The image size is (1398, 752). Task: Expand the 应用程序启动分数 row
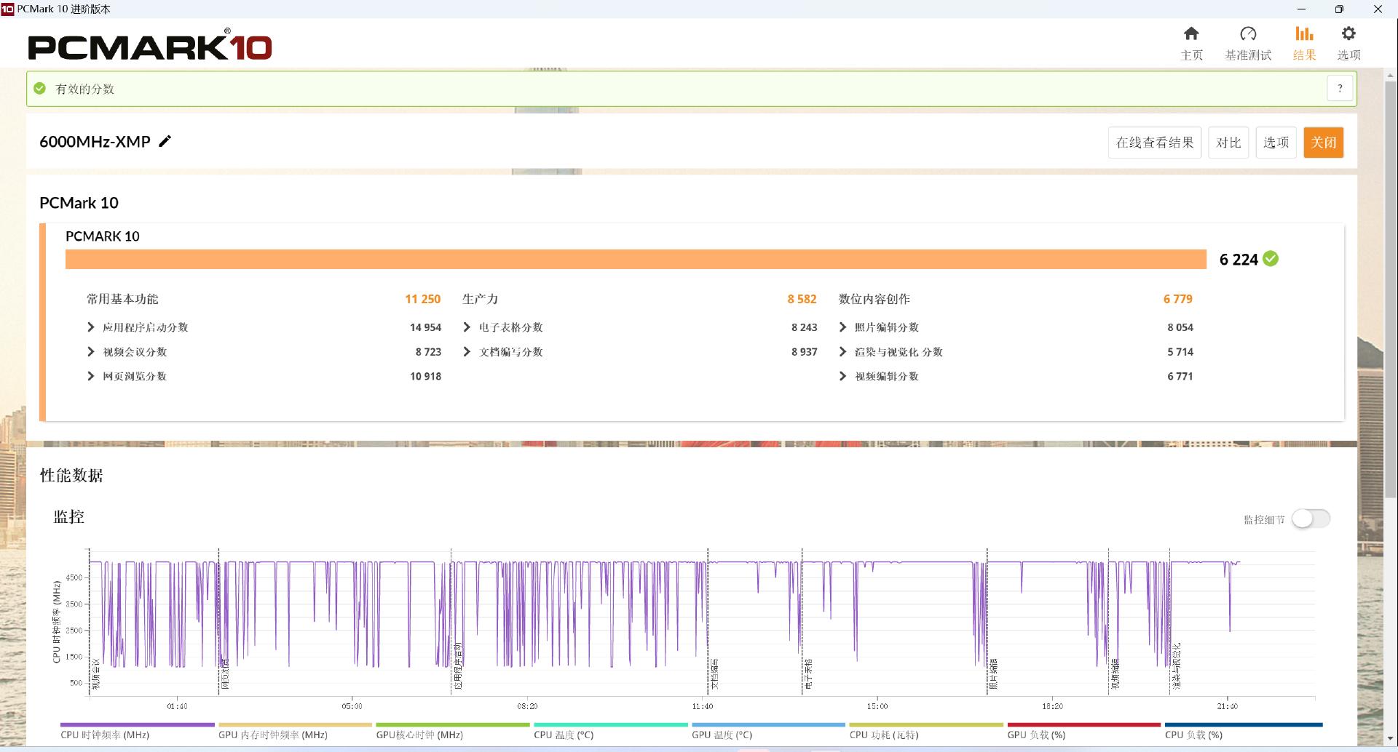tap(91, 327)
